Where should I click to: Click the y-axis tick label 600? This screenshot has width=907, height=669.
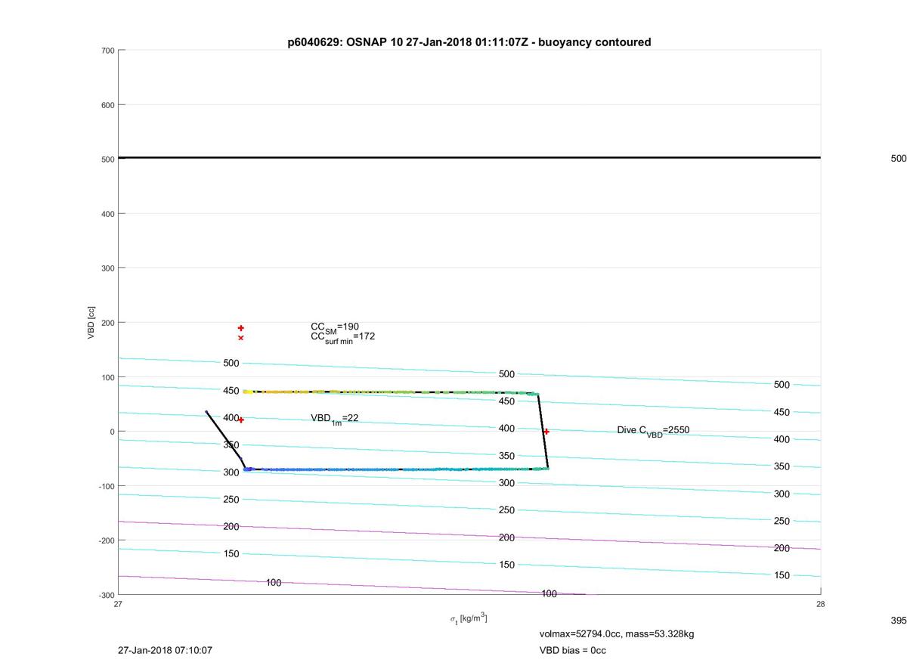coord(107,105)
